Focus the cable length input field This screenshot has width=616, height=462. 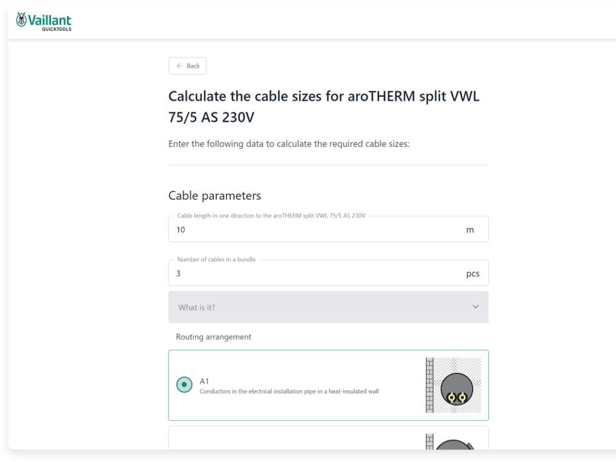tap(314, 230)
